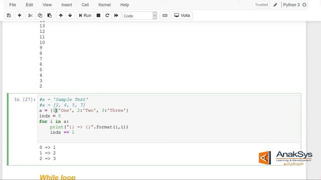
Task: Paste cells below using the toolbar icon
Action: point(50,15)
